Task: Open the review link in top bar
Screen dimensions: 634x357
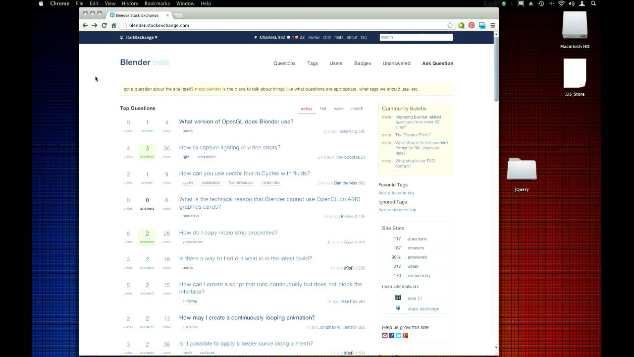Action: point(314,37)
